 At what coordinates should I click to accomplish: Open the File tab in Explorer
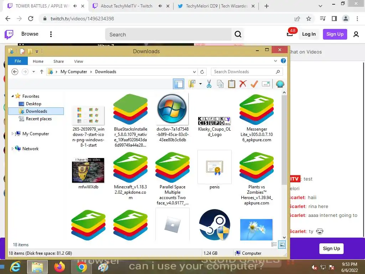click(x=18, y=61)
